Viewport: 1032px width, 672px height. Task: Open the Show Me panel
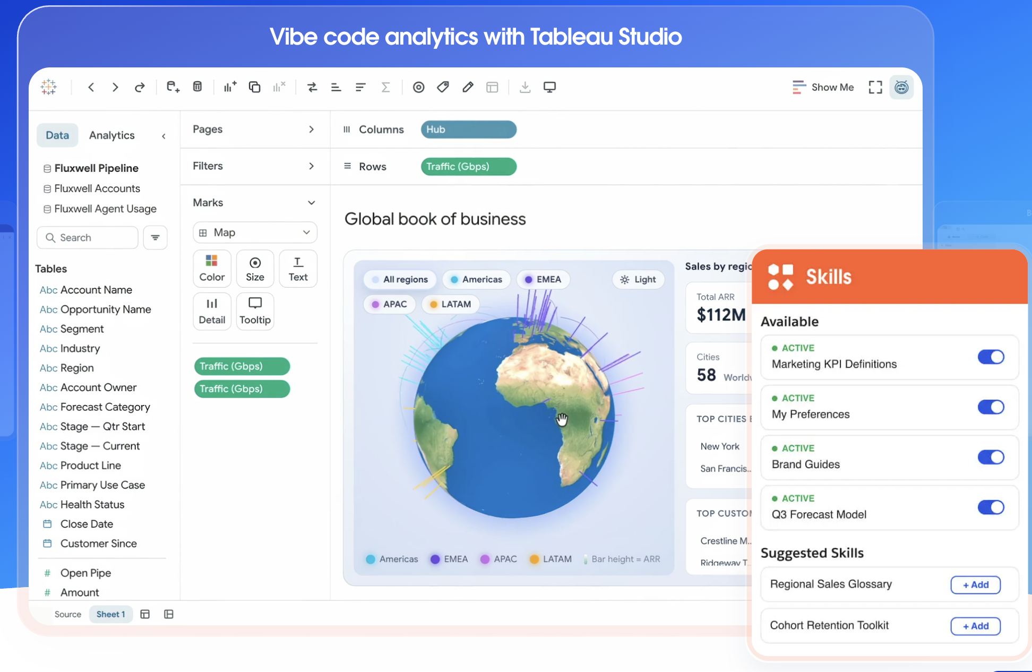(x=823, y=87)
